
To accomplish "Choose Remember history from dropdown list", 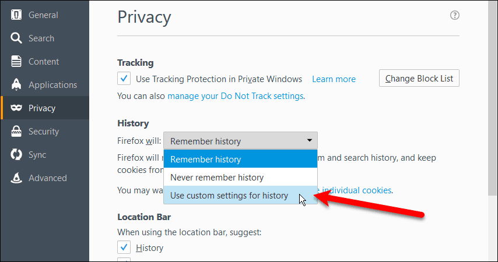I will point(240,159).
